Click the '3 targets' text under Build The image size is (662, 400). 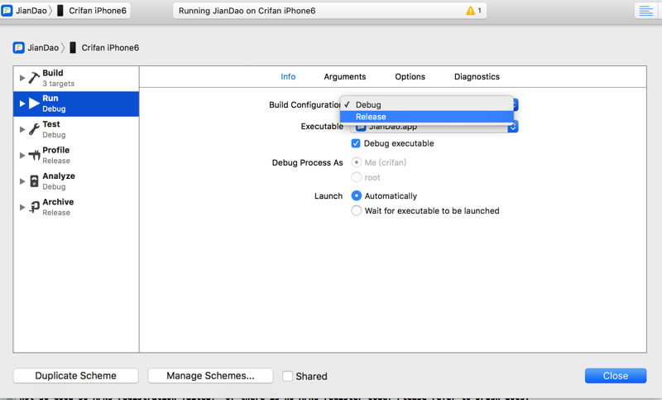click(x=58, y=83)
